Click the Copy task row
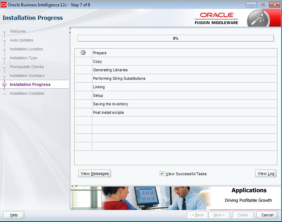 pyautogui.click(x=176, y=61)
